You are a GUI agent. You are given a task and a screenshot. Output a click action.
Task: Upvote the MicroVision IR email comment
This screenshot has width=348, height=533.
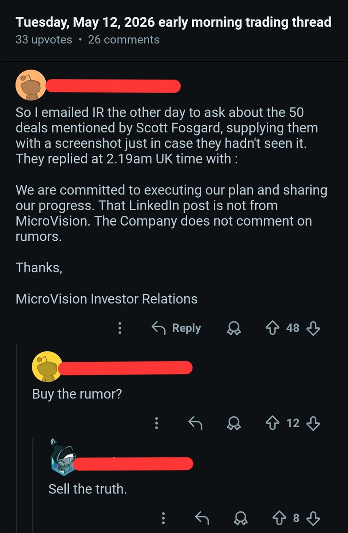pyautogui.click(x=272, y=328)
